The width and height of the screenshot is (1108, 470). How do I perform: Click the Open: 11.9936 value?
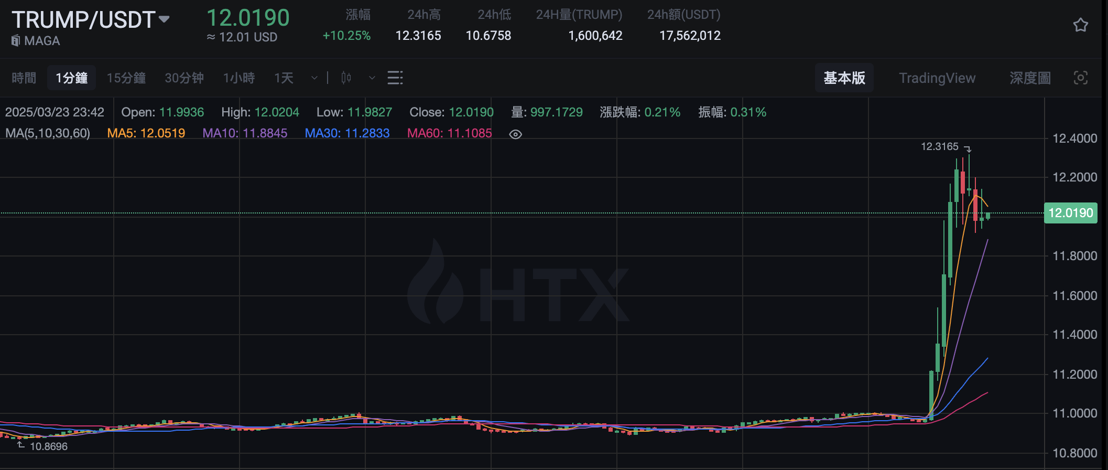point(162,112)
